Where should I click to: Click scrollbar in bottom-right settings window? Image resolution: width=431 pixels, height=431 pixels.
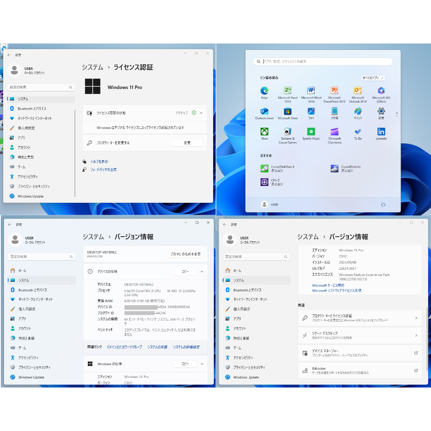pos(426,340)
